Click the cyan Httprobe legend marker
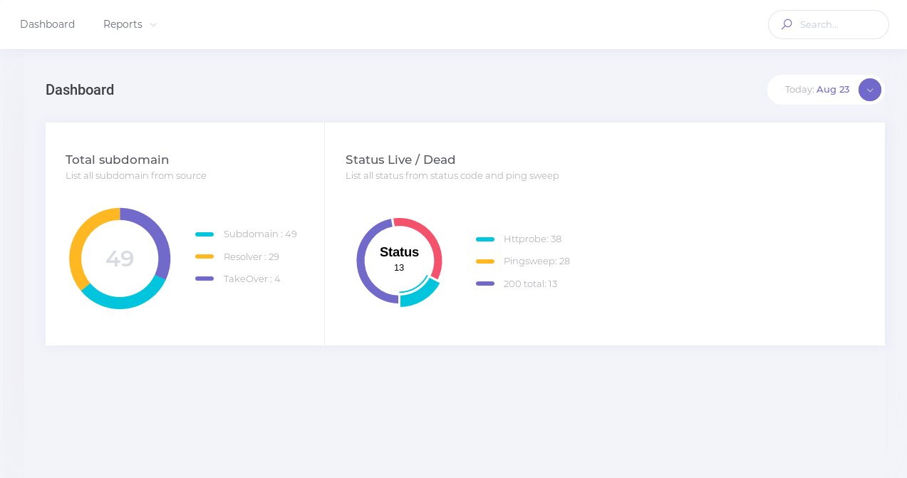907x478 pixels. pos(485,239)
